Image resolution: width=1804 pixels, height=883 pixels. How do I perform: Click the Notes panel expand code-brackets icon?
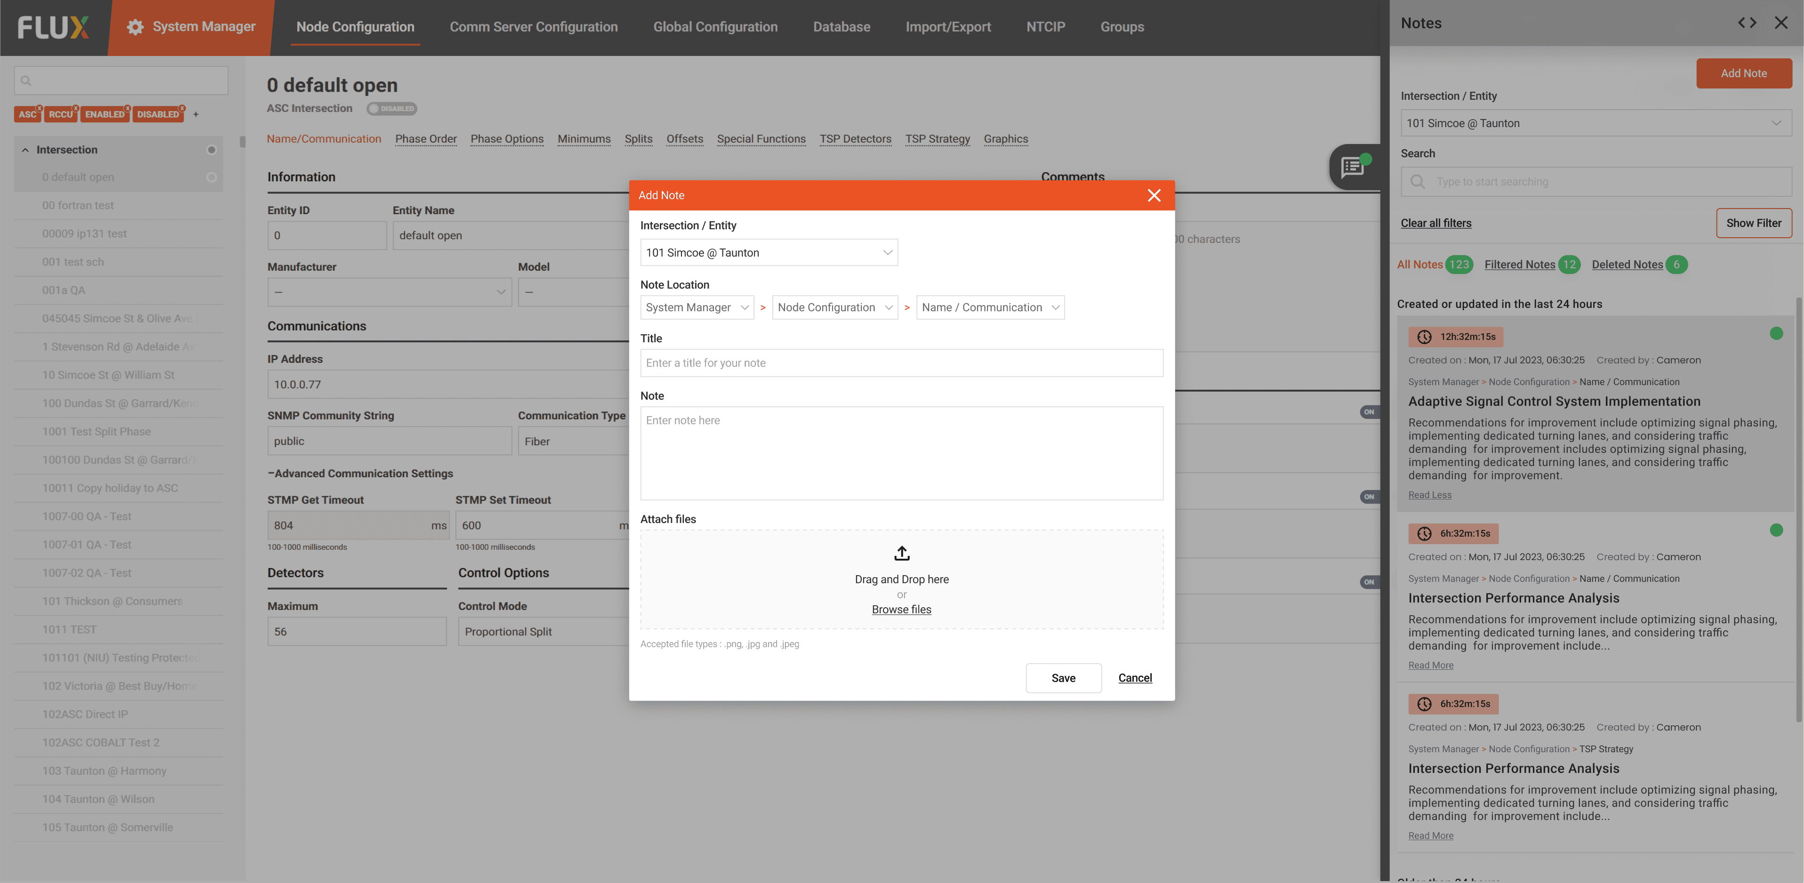tap(1747, 23)
